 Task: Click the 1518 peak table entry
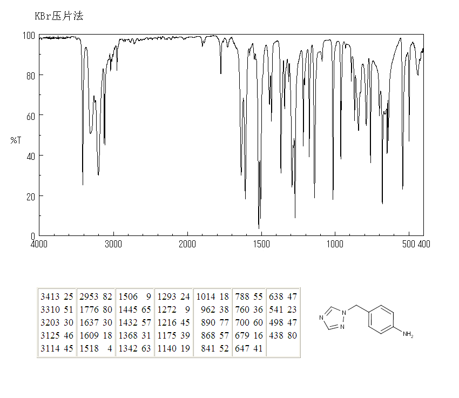pyautogui.click(x=96, y=348)
